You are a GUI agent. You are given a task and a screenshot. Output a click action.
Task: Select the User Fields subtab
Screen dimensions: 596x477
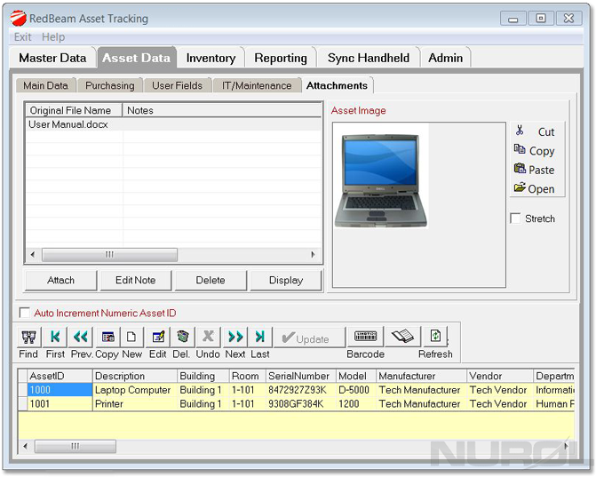tap(177, 85)
